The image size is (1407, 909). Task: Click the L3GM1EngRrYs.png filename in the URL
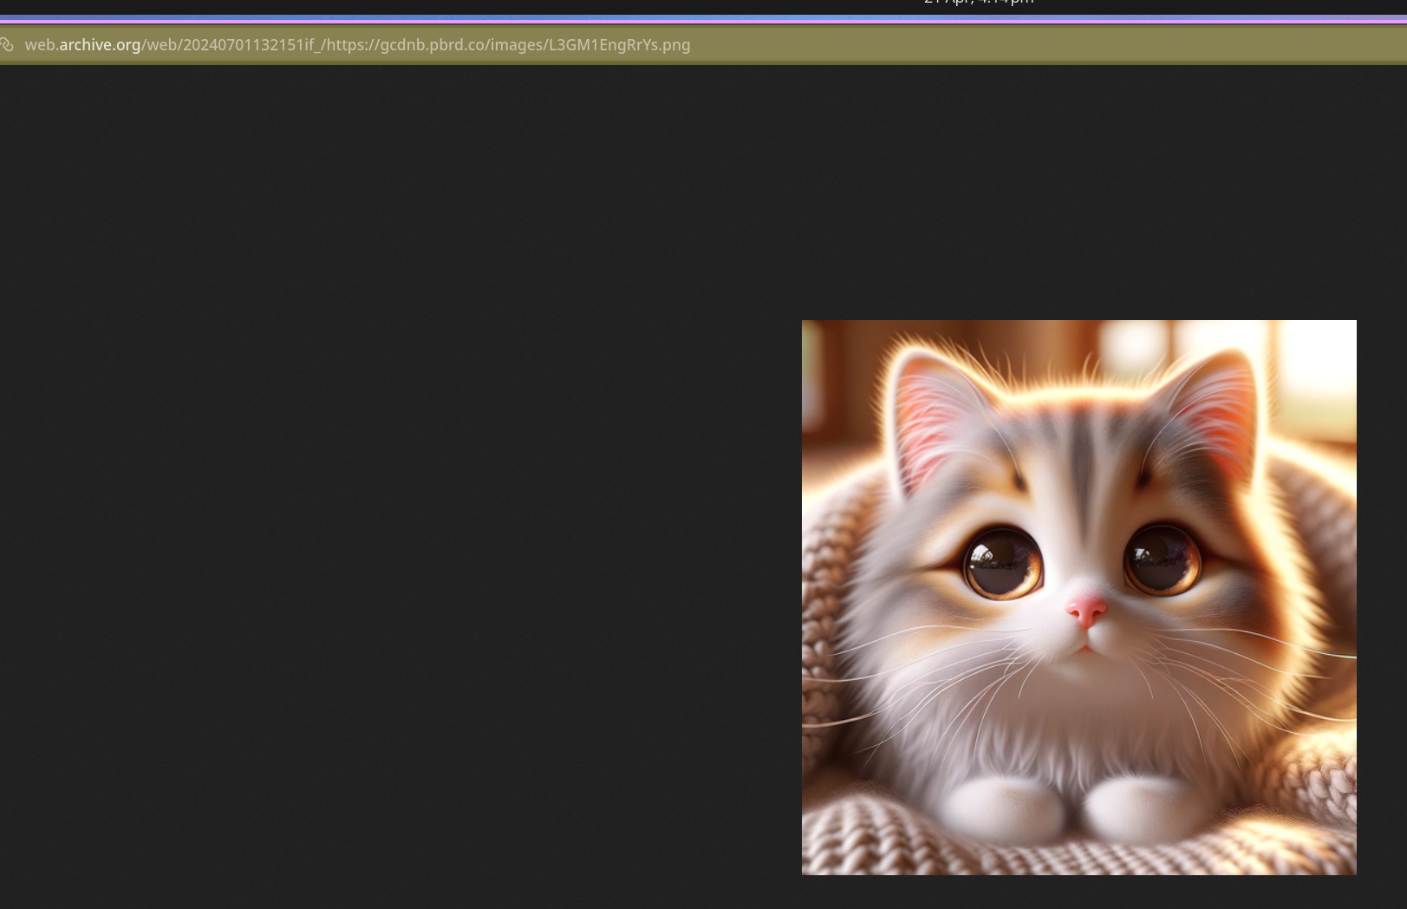(x=619, y=45)
